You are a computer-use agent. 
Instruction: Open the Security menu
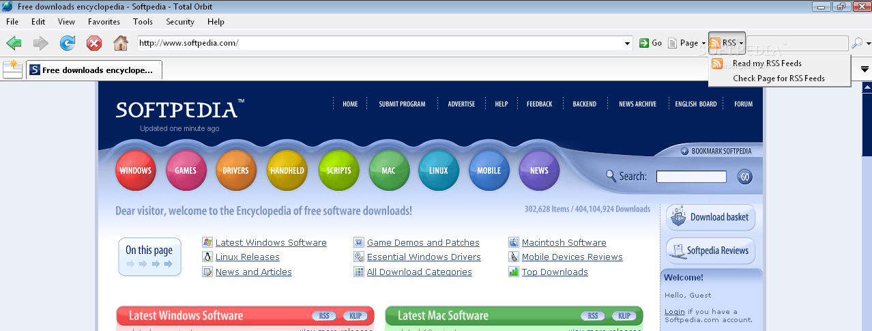click(180, 22)
